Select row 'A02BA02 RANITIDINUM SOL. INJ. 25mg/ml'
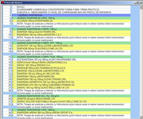Viewport: 143px width, 119px height. point(74,96)
